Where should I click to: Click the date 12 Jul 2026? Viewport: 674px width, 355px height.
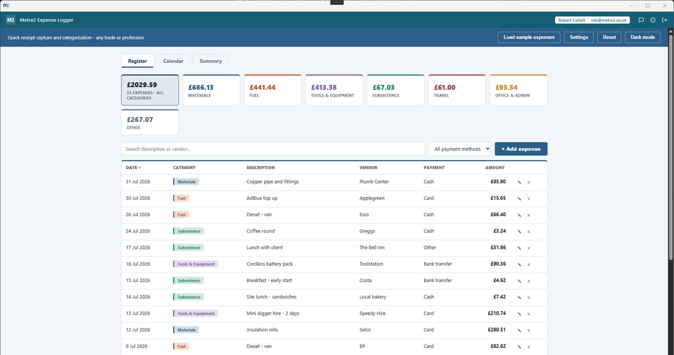138,330
